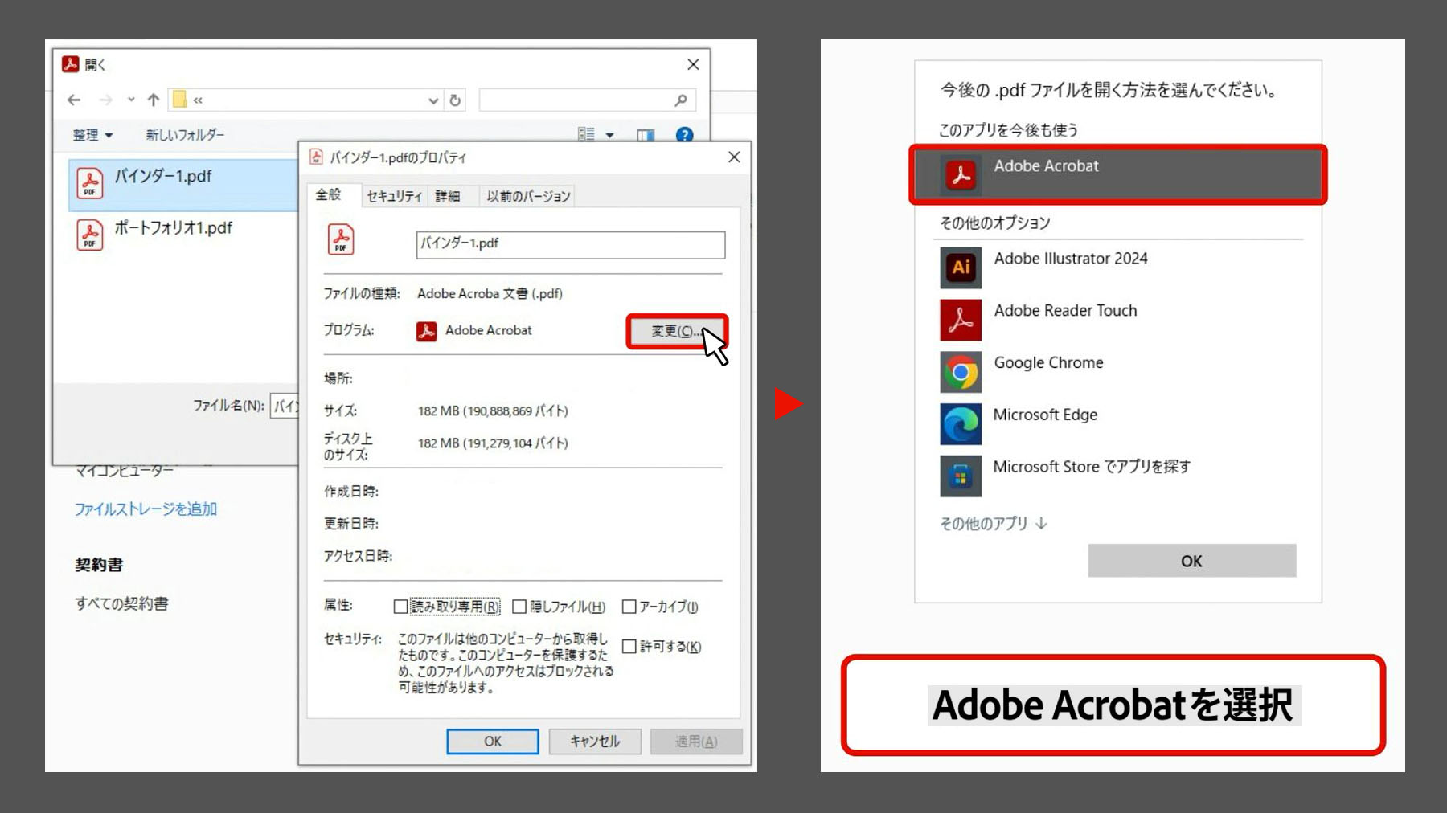Image resolution: width=1447 pixels, height=813 pixels.
Task: Expand その他のアプリ to show more apps
Action: (994, 524)
